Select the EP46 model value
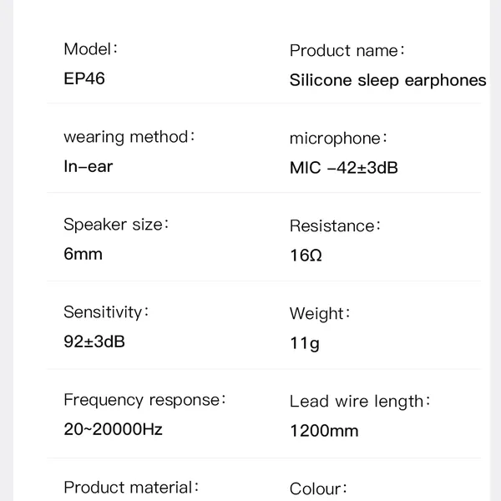The height and width of the screenshot is (501, 501). pos(84,79)
